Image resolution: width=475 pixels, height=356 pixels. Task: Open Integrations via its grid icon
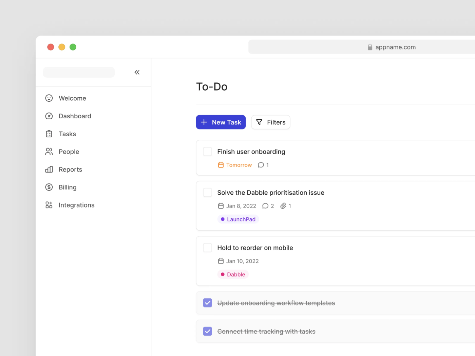[49, 205]
